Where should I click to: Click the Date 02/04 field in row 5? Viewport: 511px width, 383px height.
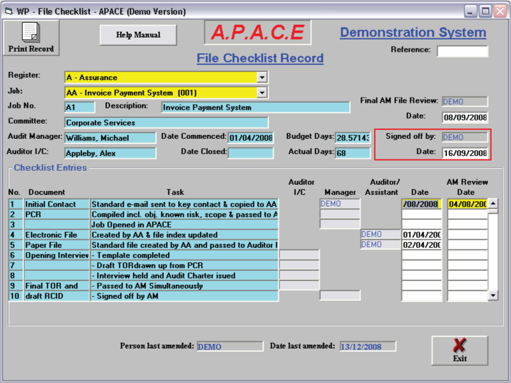pyautogui.click(x=422, y=245)
